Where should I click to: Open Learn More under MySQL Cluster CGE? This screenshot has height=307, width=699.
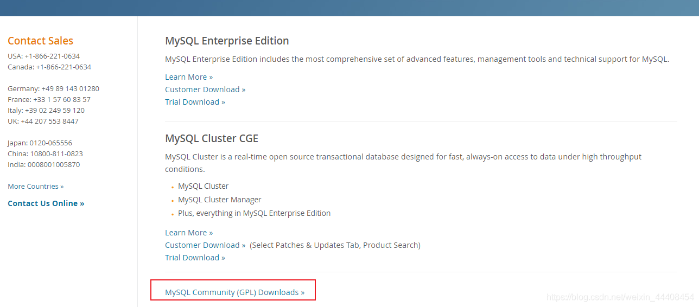coord(189,233)
